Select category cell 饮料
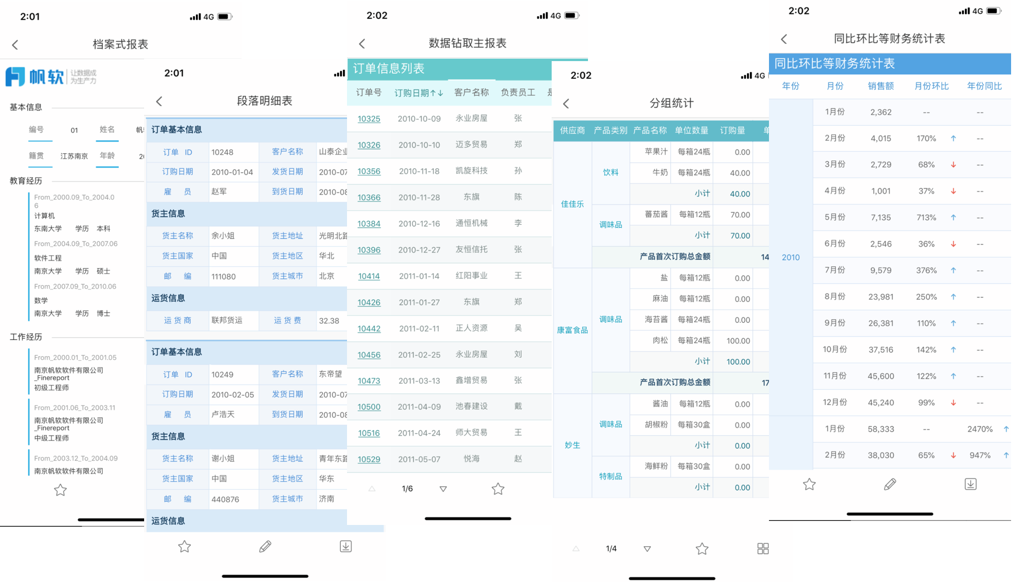Image resolution: width=1018 pixels, height=582 pixels. [x=610, y=172]
